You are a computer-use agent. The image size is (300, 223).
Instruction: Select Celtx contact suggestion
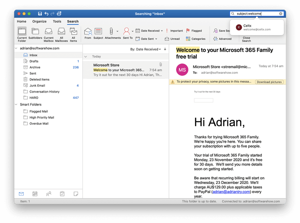(x=257, y=27)
